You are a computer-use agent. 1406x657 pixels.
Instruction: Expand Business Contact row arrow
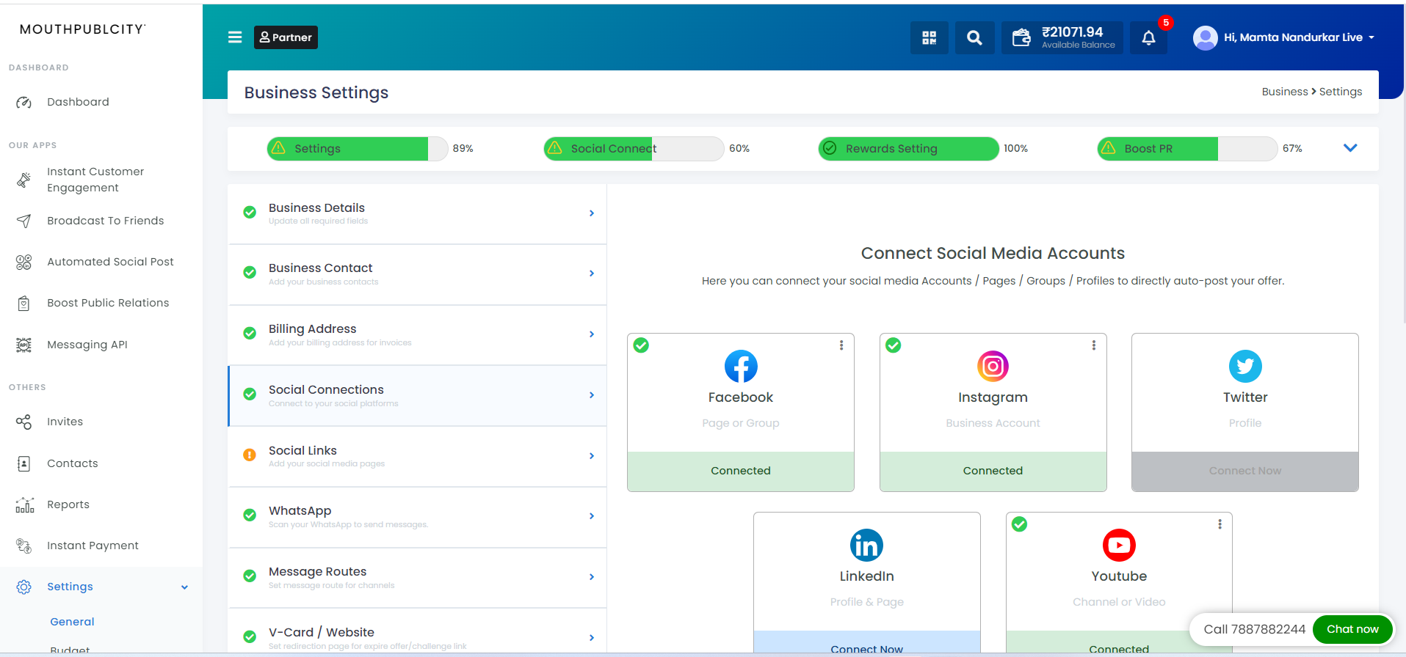[x=592, y=274]
